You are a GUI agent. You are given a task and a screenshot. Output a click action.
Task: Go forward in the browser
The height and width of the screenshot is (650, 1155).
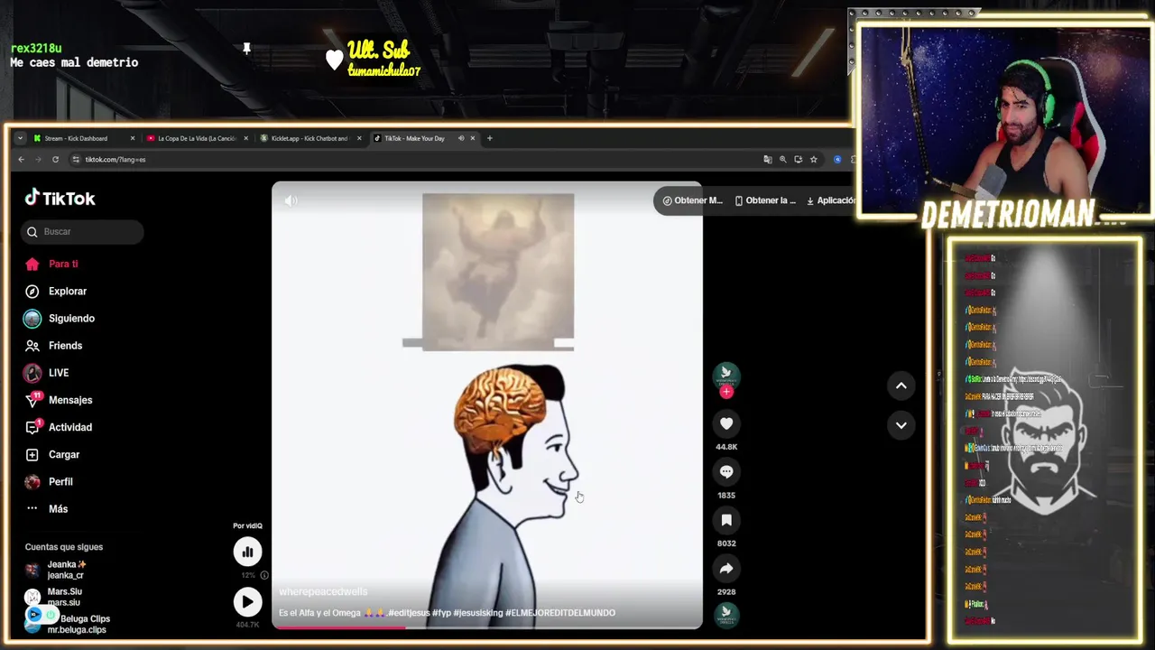38,159
